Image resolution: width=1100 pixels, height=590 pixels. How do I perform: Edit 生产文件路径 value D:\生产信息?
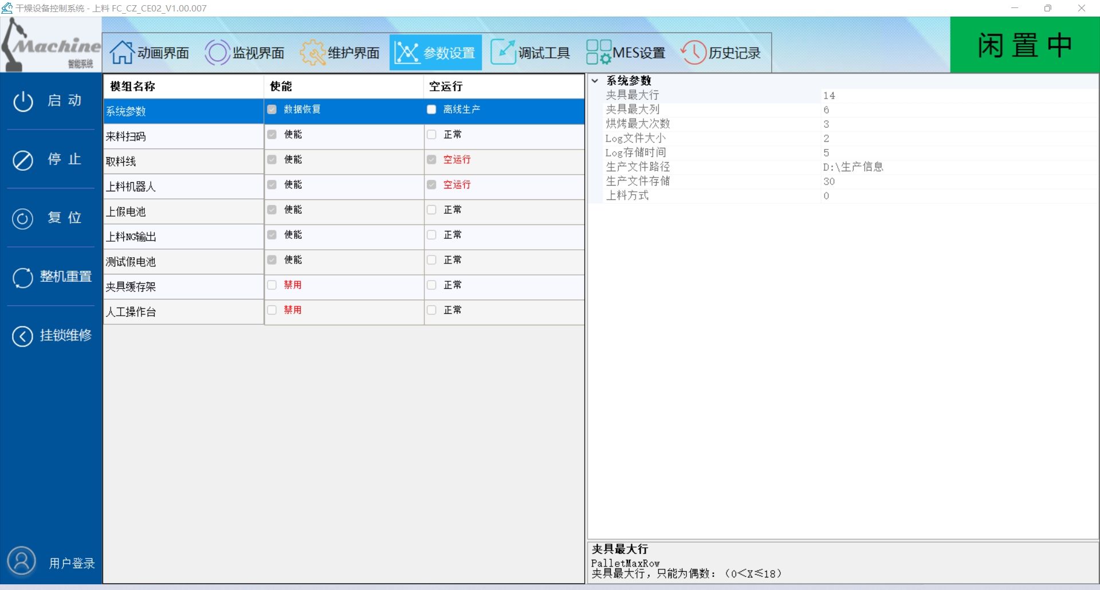[x=959, y=167]
